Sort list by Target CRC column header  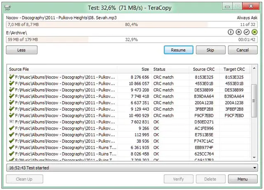coord(234,70)
